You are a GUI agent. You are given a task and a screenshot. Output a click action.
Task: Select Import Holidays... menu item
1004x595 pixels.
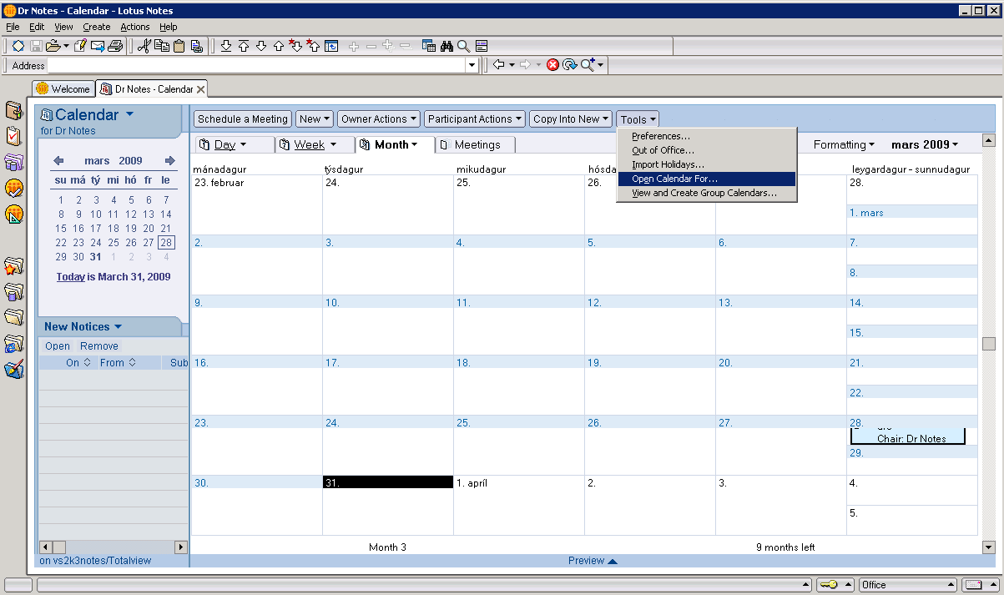point(707,164)
